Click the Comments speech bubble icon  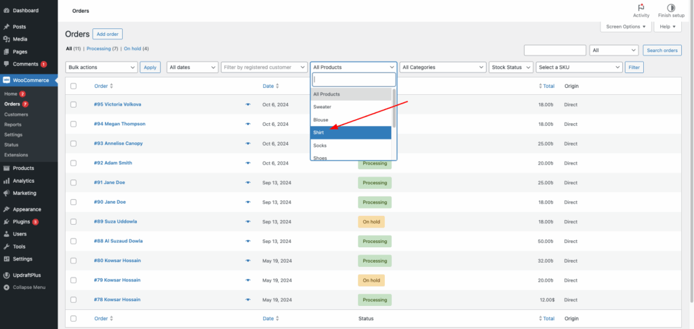(x=7, y=64)
